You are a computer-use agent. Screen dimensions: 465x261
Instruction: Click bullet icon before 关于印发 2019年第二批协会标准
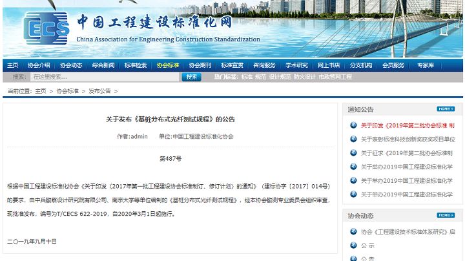[x=353, y=125]
